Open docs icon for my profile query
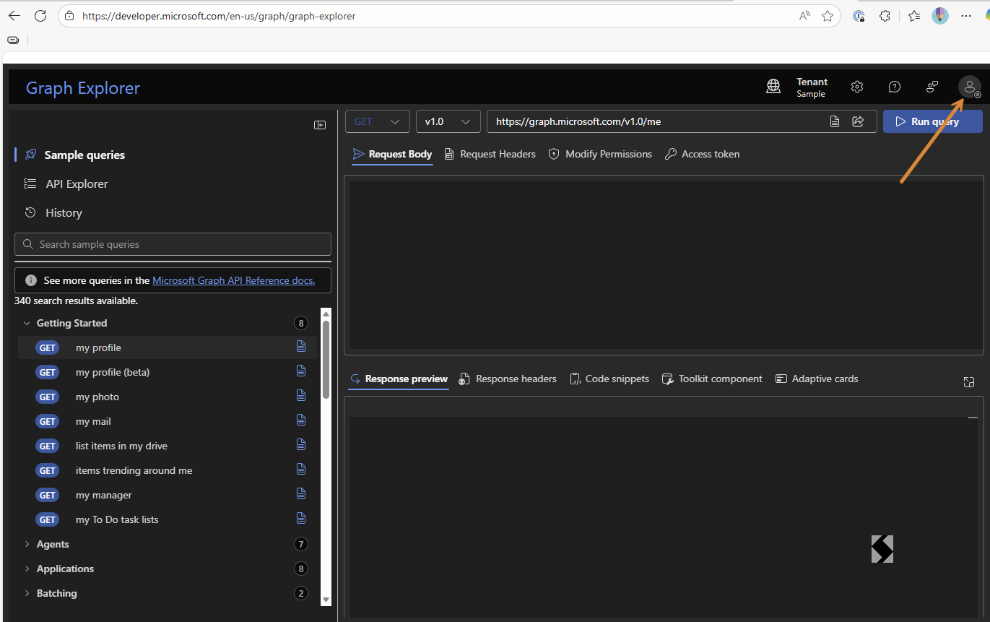Screen dimensions: 990x622 click(301, 347)
